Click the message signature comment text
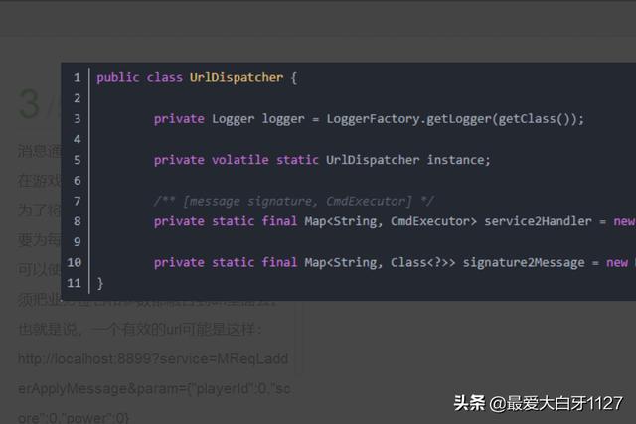The height and width of the screenshot is (424, 636). pyautogui.click(x=294, y=201)
